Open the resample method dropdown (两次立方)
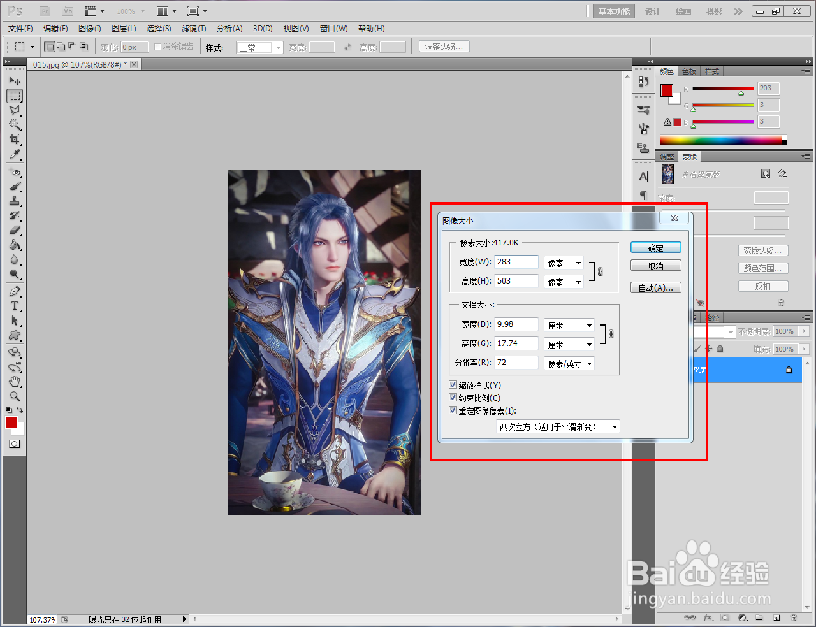This screenshot has height=627, width=816. click(558, 426)
